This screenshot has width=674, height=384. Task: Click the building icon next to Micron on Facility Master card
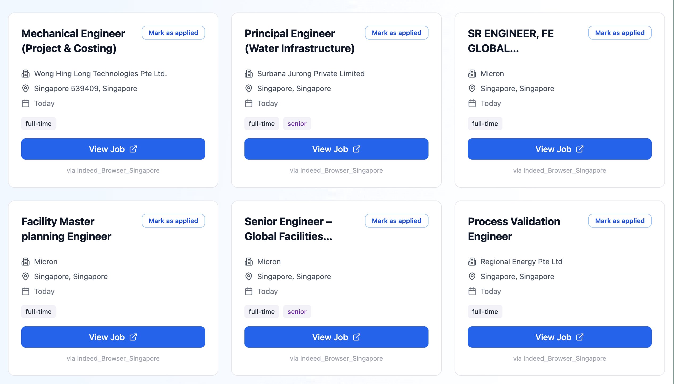26,262
